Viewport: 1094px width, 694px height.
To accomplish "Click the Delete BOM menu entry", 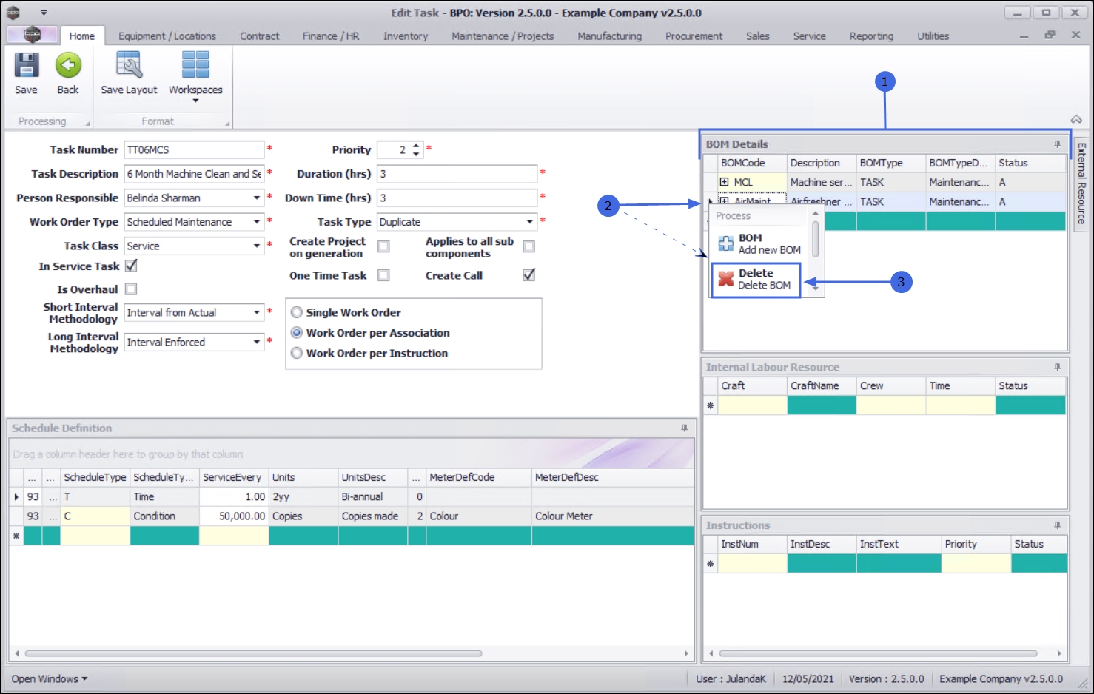I will tap(756, 279).
